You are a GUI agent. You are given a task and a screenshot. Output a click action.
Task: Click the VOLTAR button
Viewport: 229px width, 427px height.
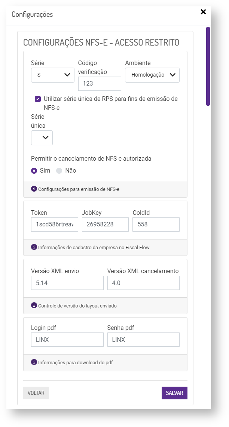(x=36, y=393)
